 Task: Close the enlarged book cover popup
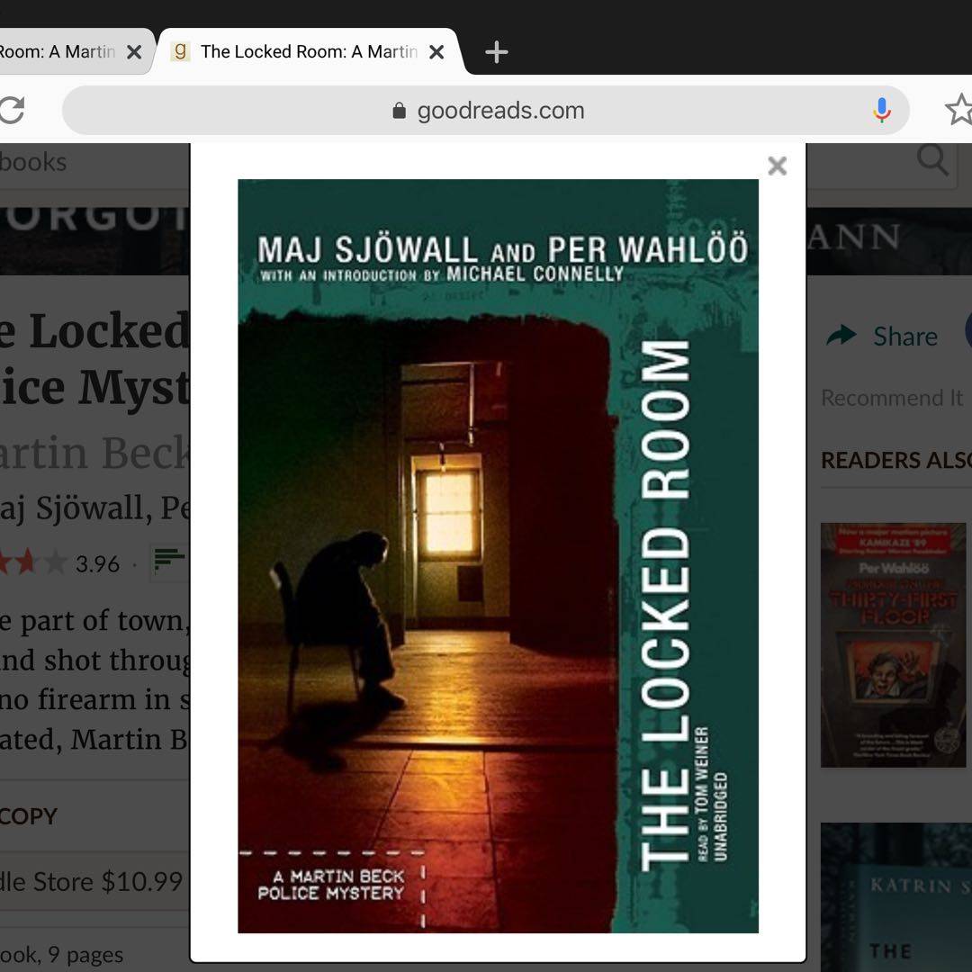[x=777, y=166]
